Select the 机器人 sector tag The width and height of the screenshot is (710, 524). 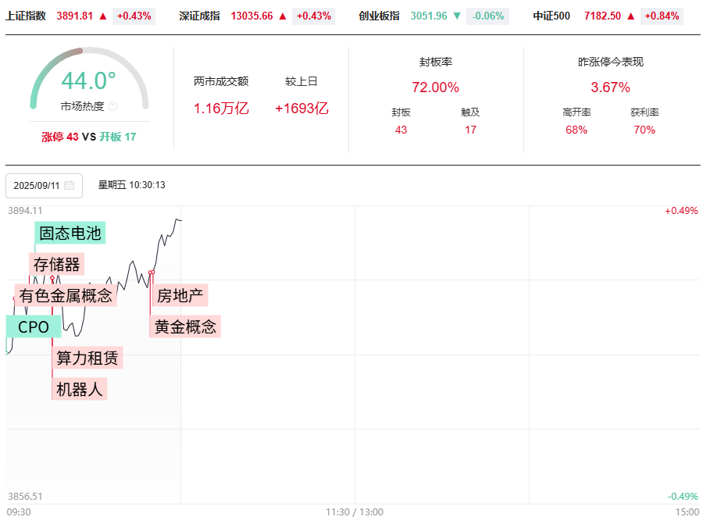coord(80,389)
